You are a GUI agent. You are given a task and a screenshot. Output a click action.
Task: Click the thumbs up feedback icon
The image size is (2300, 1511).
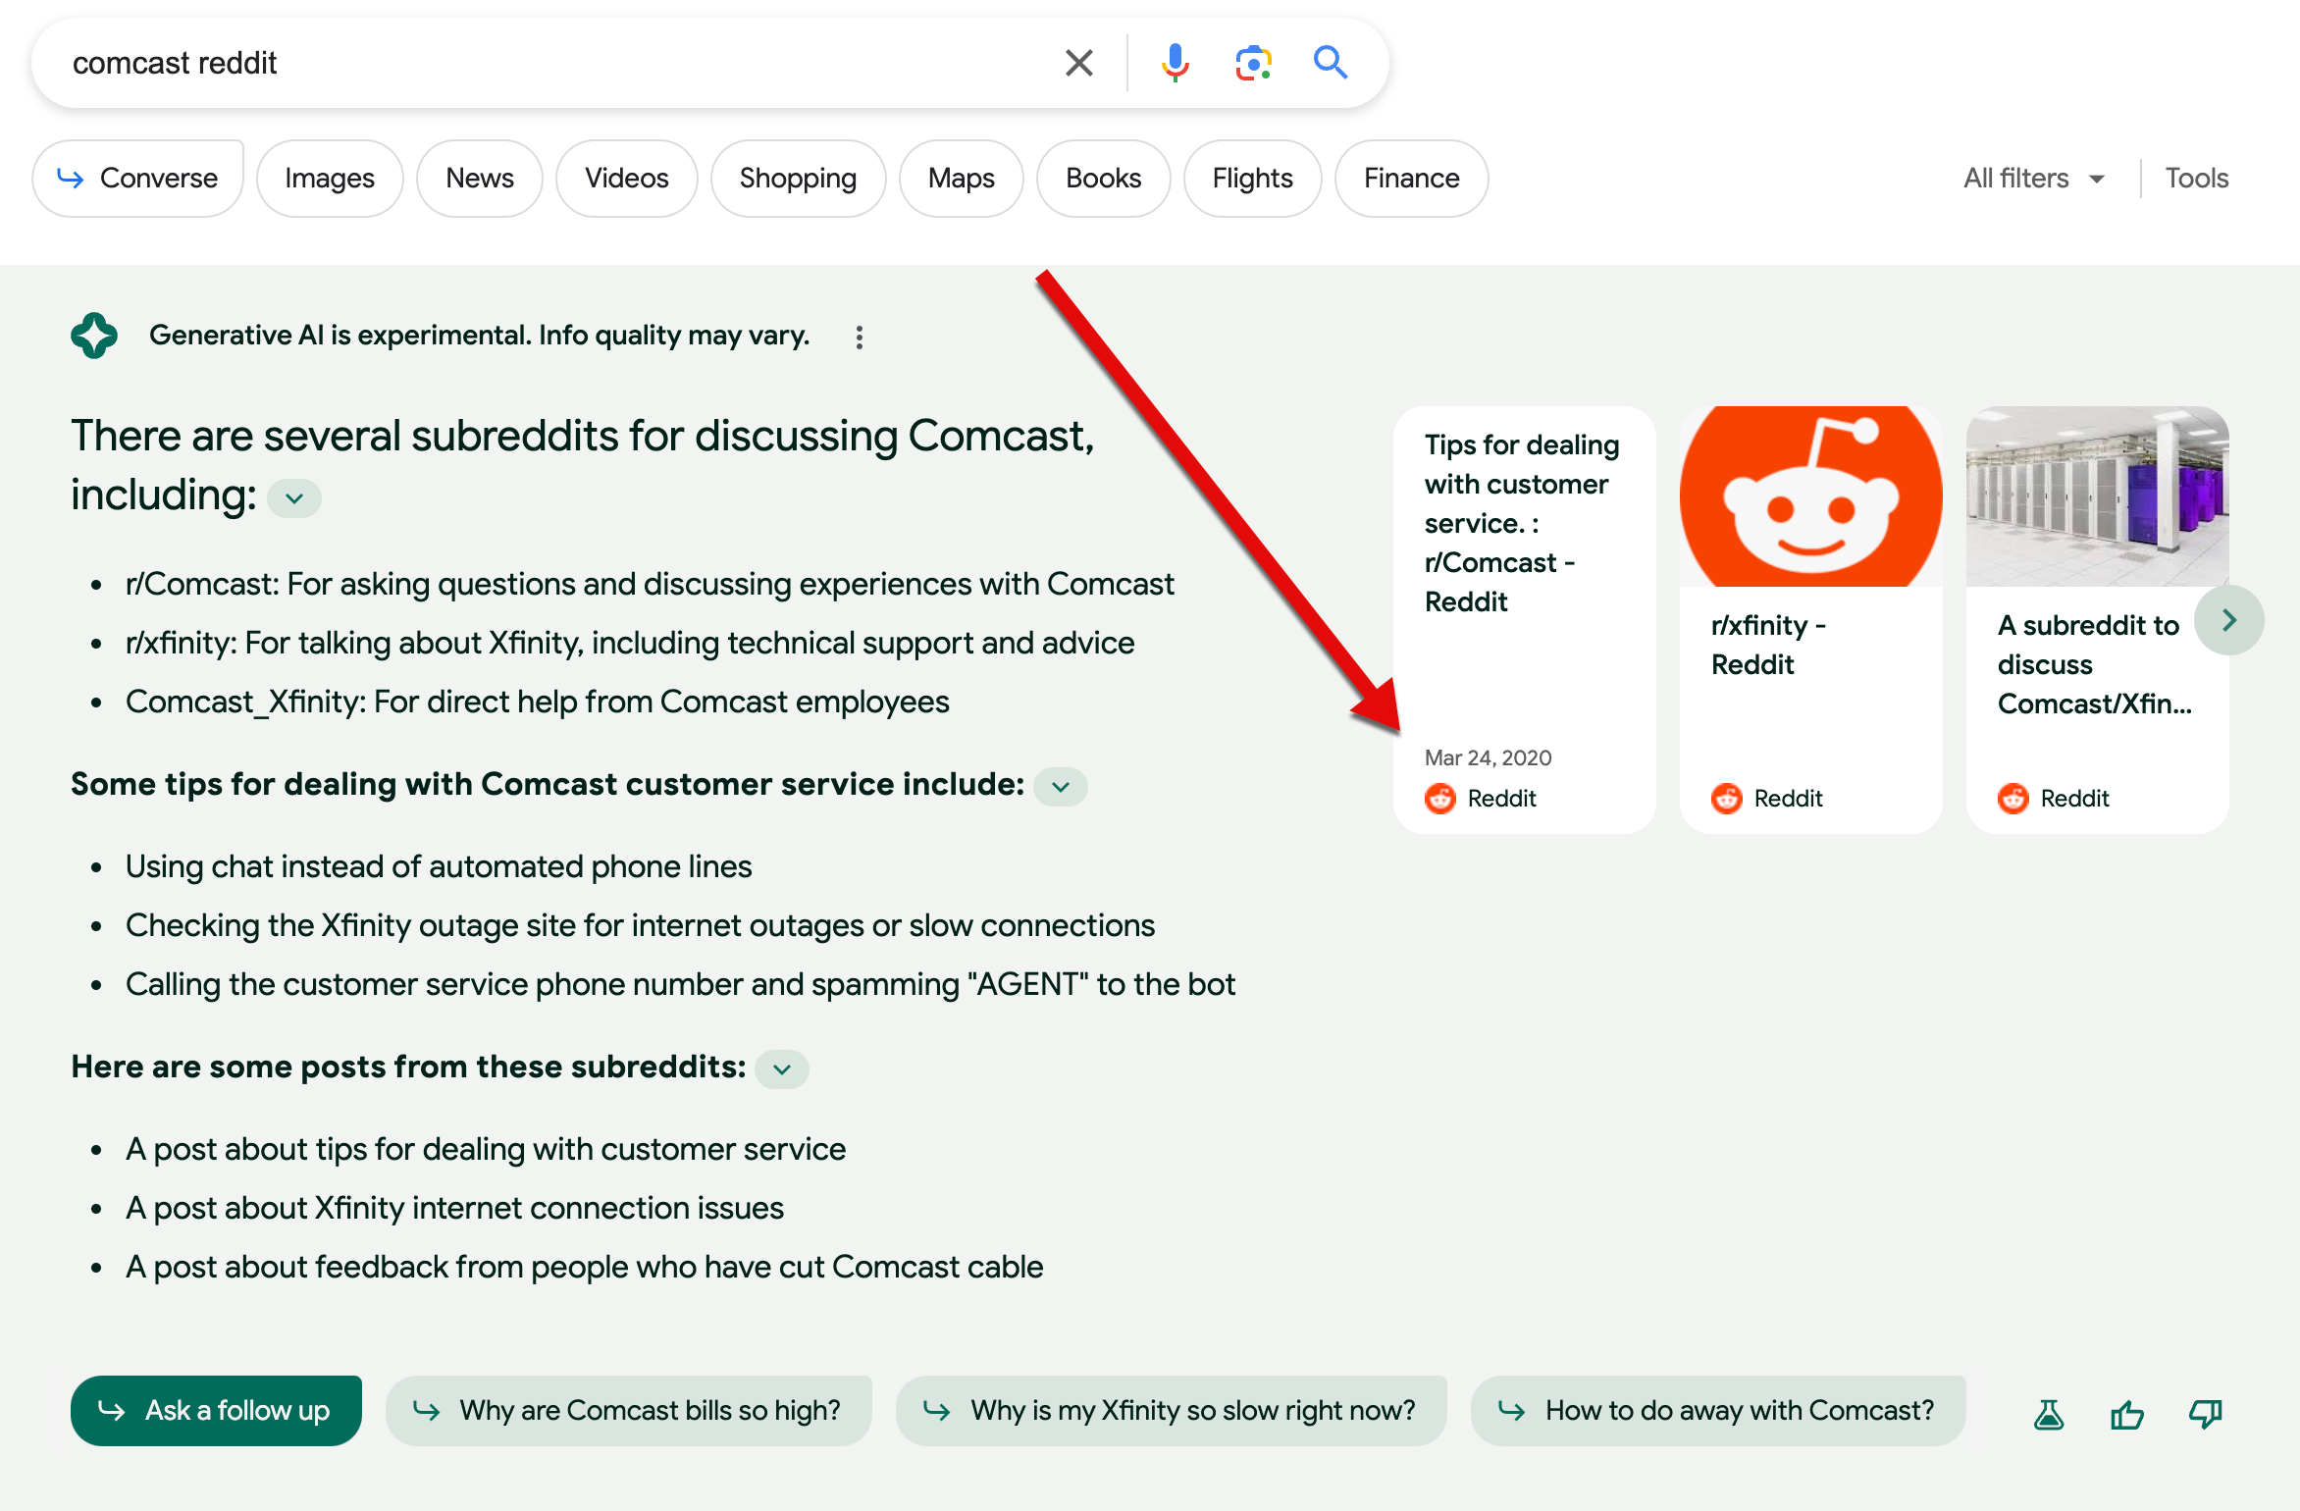click(x=2126, y=1414)
